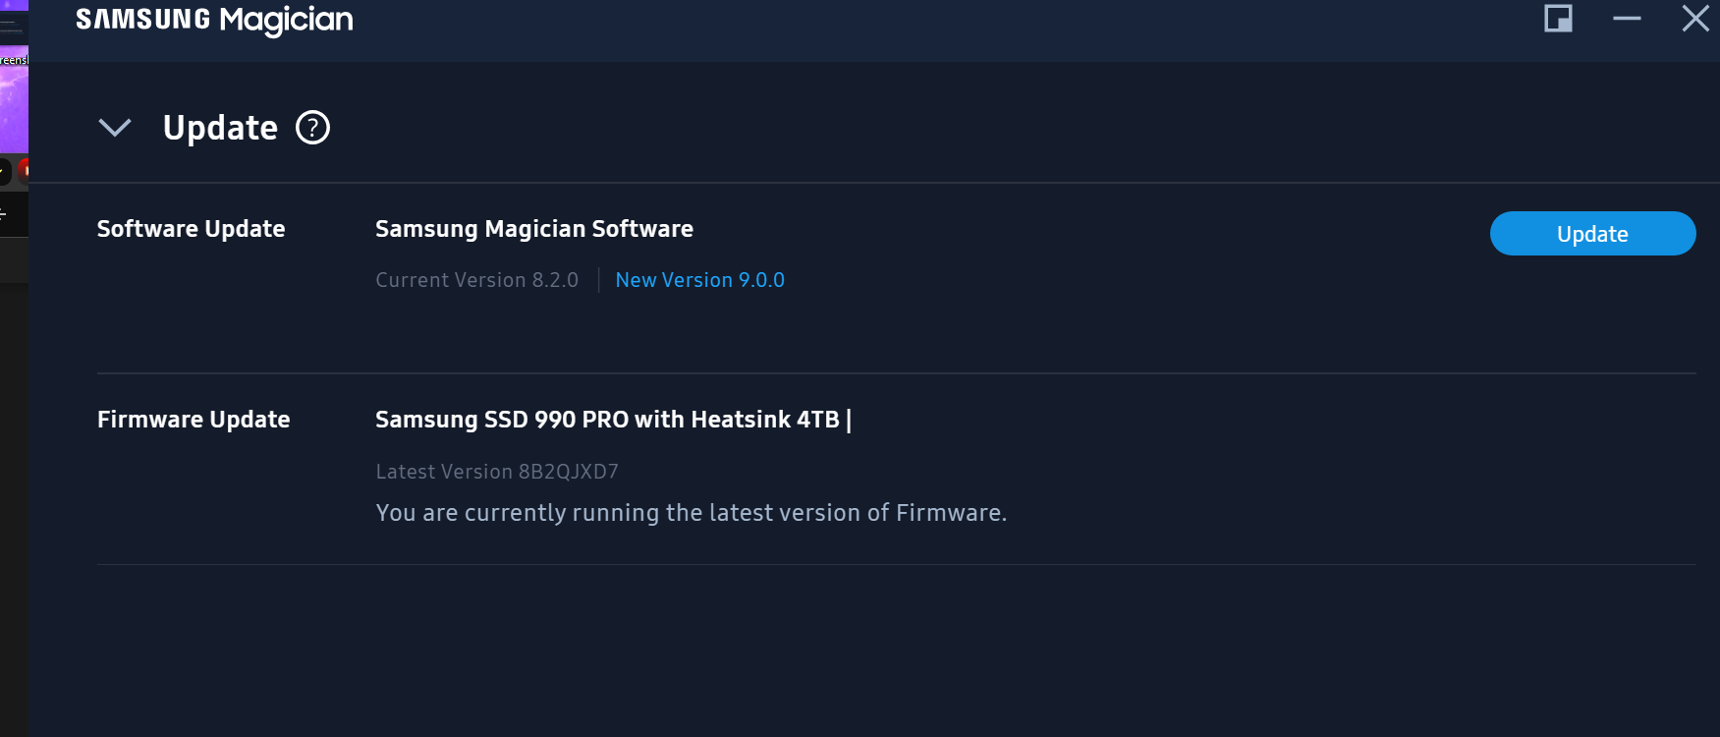Open help via the question mark icon

[312, 128]
